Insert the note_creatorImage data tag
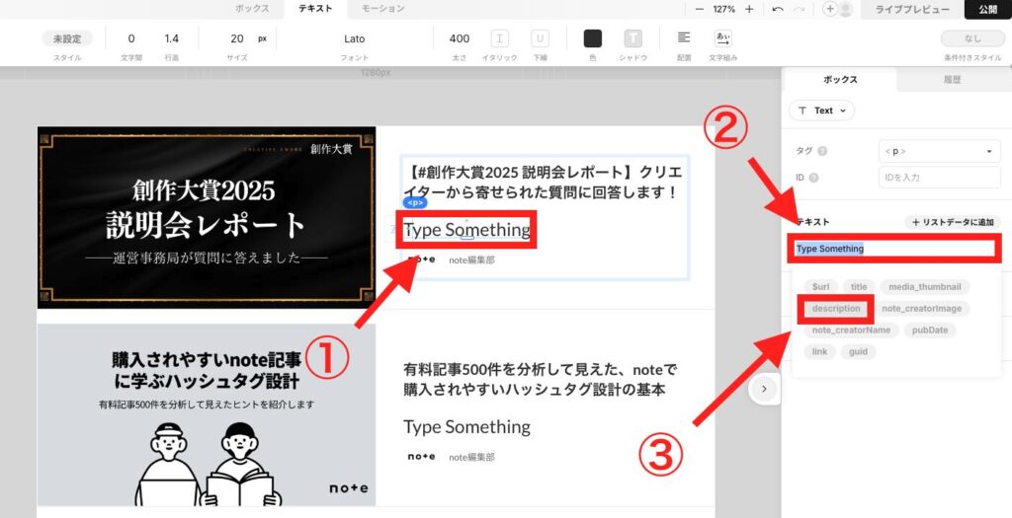 click(921, 309)
